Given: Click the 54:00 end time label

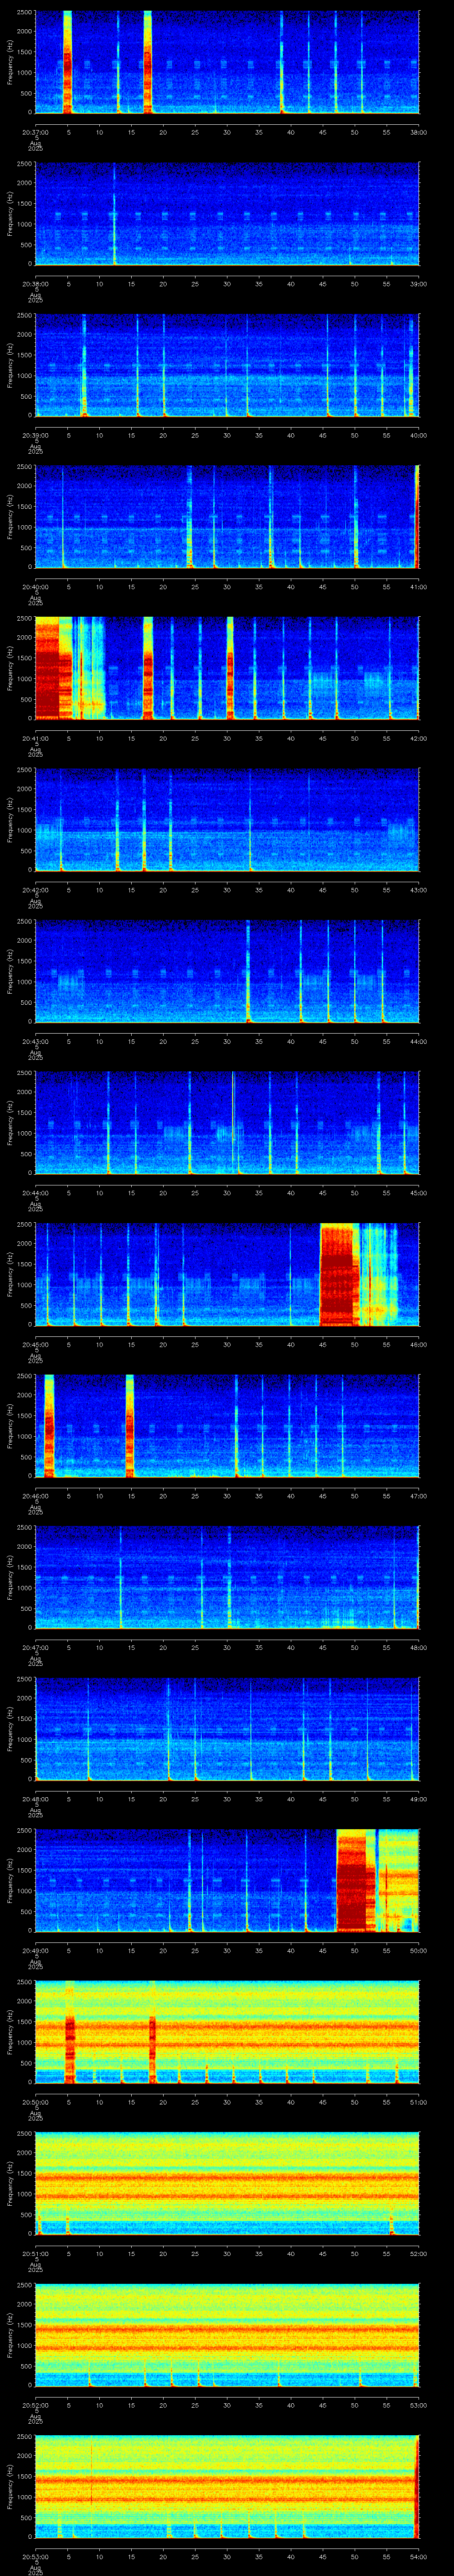Looking at the screenshot, I should coord(419,2556).
